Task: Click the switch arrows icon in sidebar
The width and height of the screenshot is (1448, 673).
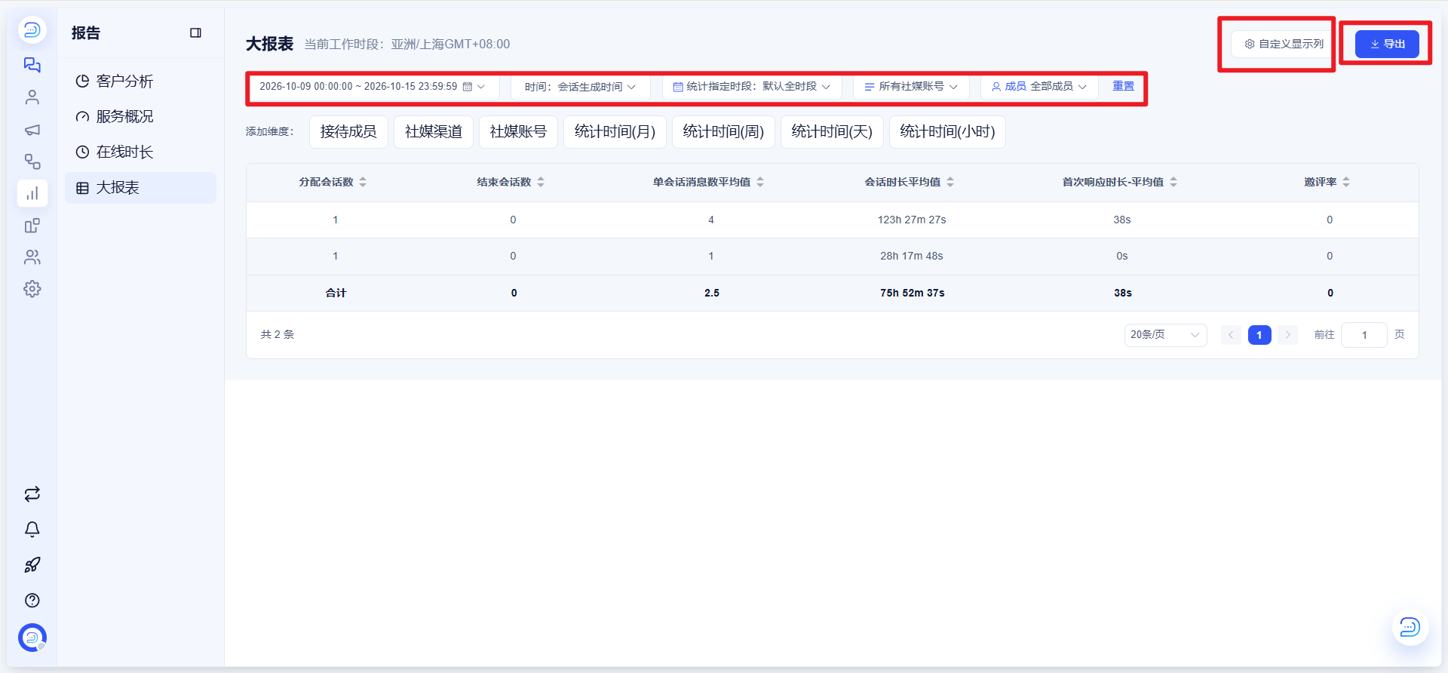Action: pos(32,494)
